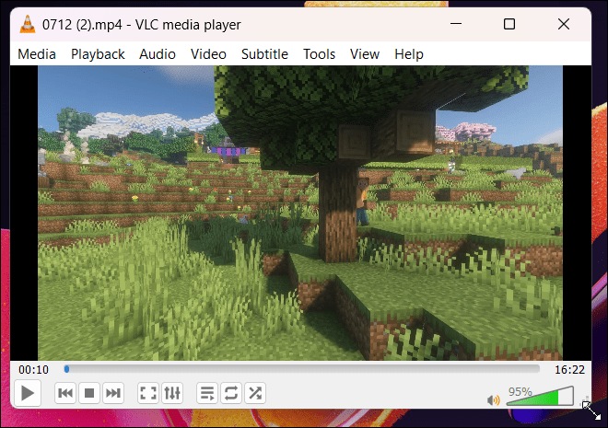Viewport: 608px width, 428px height.
Task: Stop playback with the stop button
Action: click(x=89, y=393)
